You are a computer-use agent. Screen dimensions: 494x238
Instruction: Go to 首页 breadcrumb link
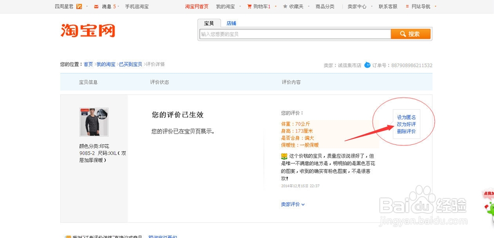88,64
